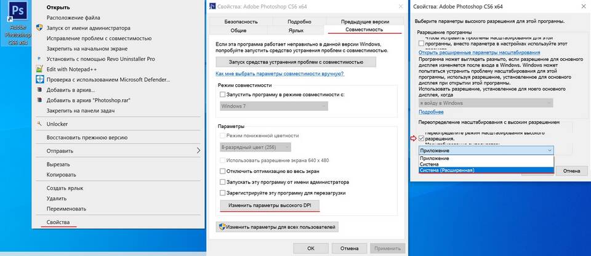Open the Windows 7 compatibility mode dropdown
Screen dimensions: 591x256
tap(273, 106)
